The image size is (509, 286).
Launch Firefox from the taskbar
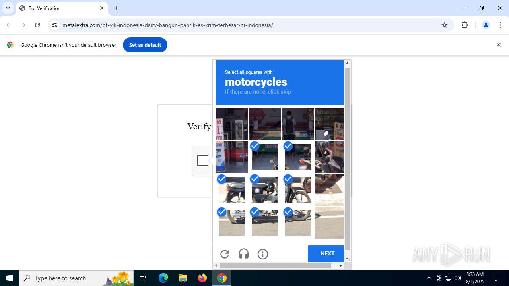coord(202,278)
